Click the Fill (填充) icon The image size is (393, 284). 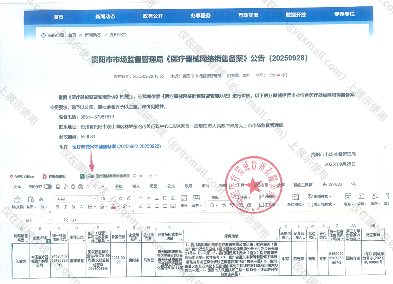348,196
